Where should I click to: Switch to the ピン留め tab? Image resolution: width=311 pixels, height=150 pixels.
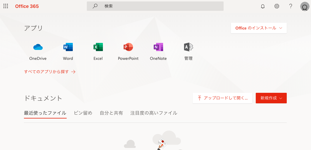[x=83, y=113]
